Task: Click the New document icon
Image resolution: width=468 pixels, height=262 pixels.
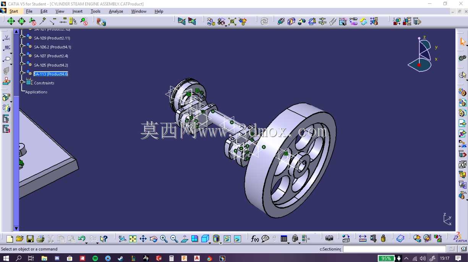Action: coord(10,239)
